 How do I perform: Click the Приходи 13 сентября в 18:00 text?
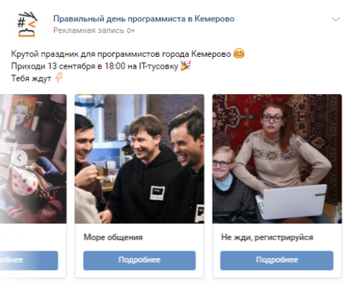click(x=95, y=66)
